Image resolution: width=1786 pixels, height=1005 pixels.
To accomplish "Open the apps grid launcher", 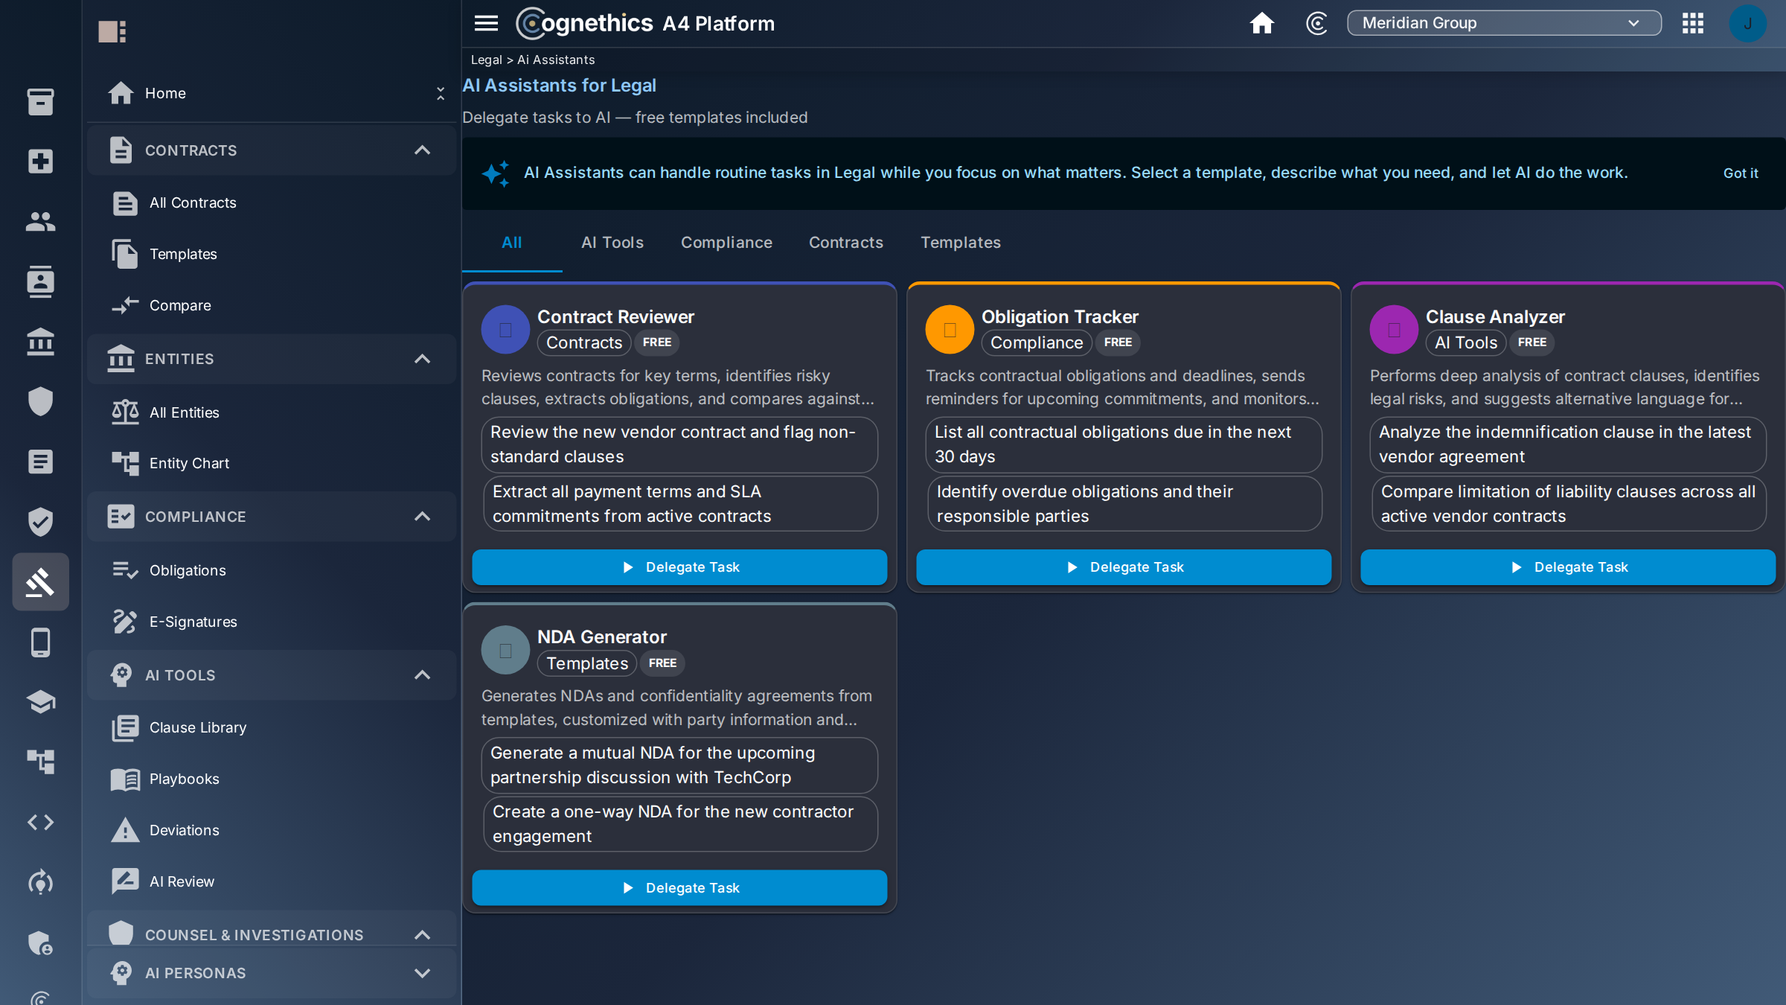I will coord(1692,23).
